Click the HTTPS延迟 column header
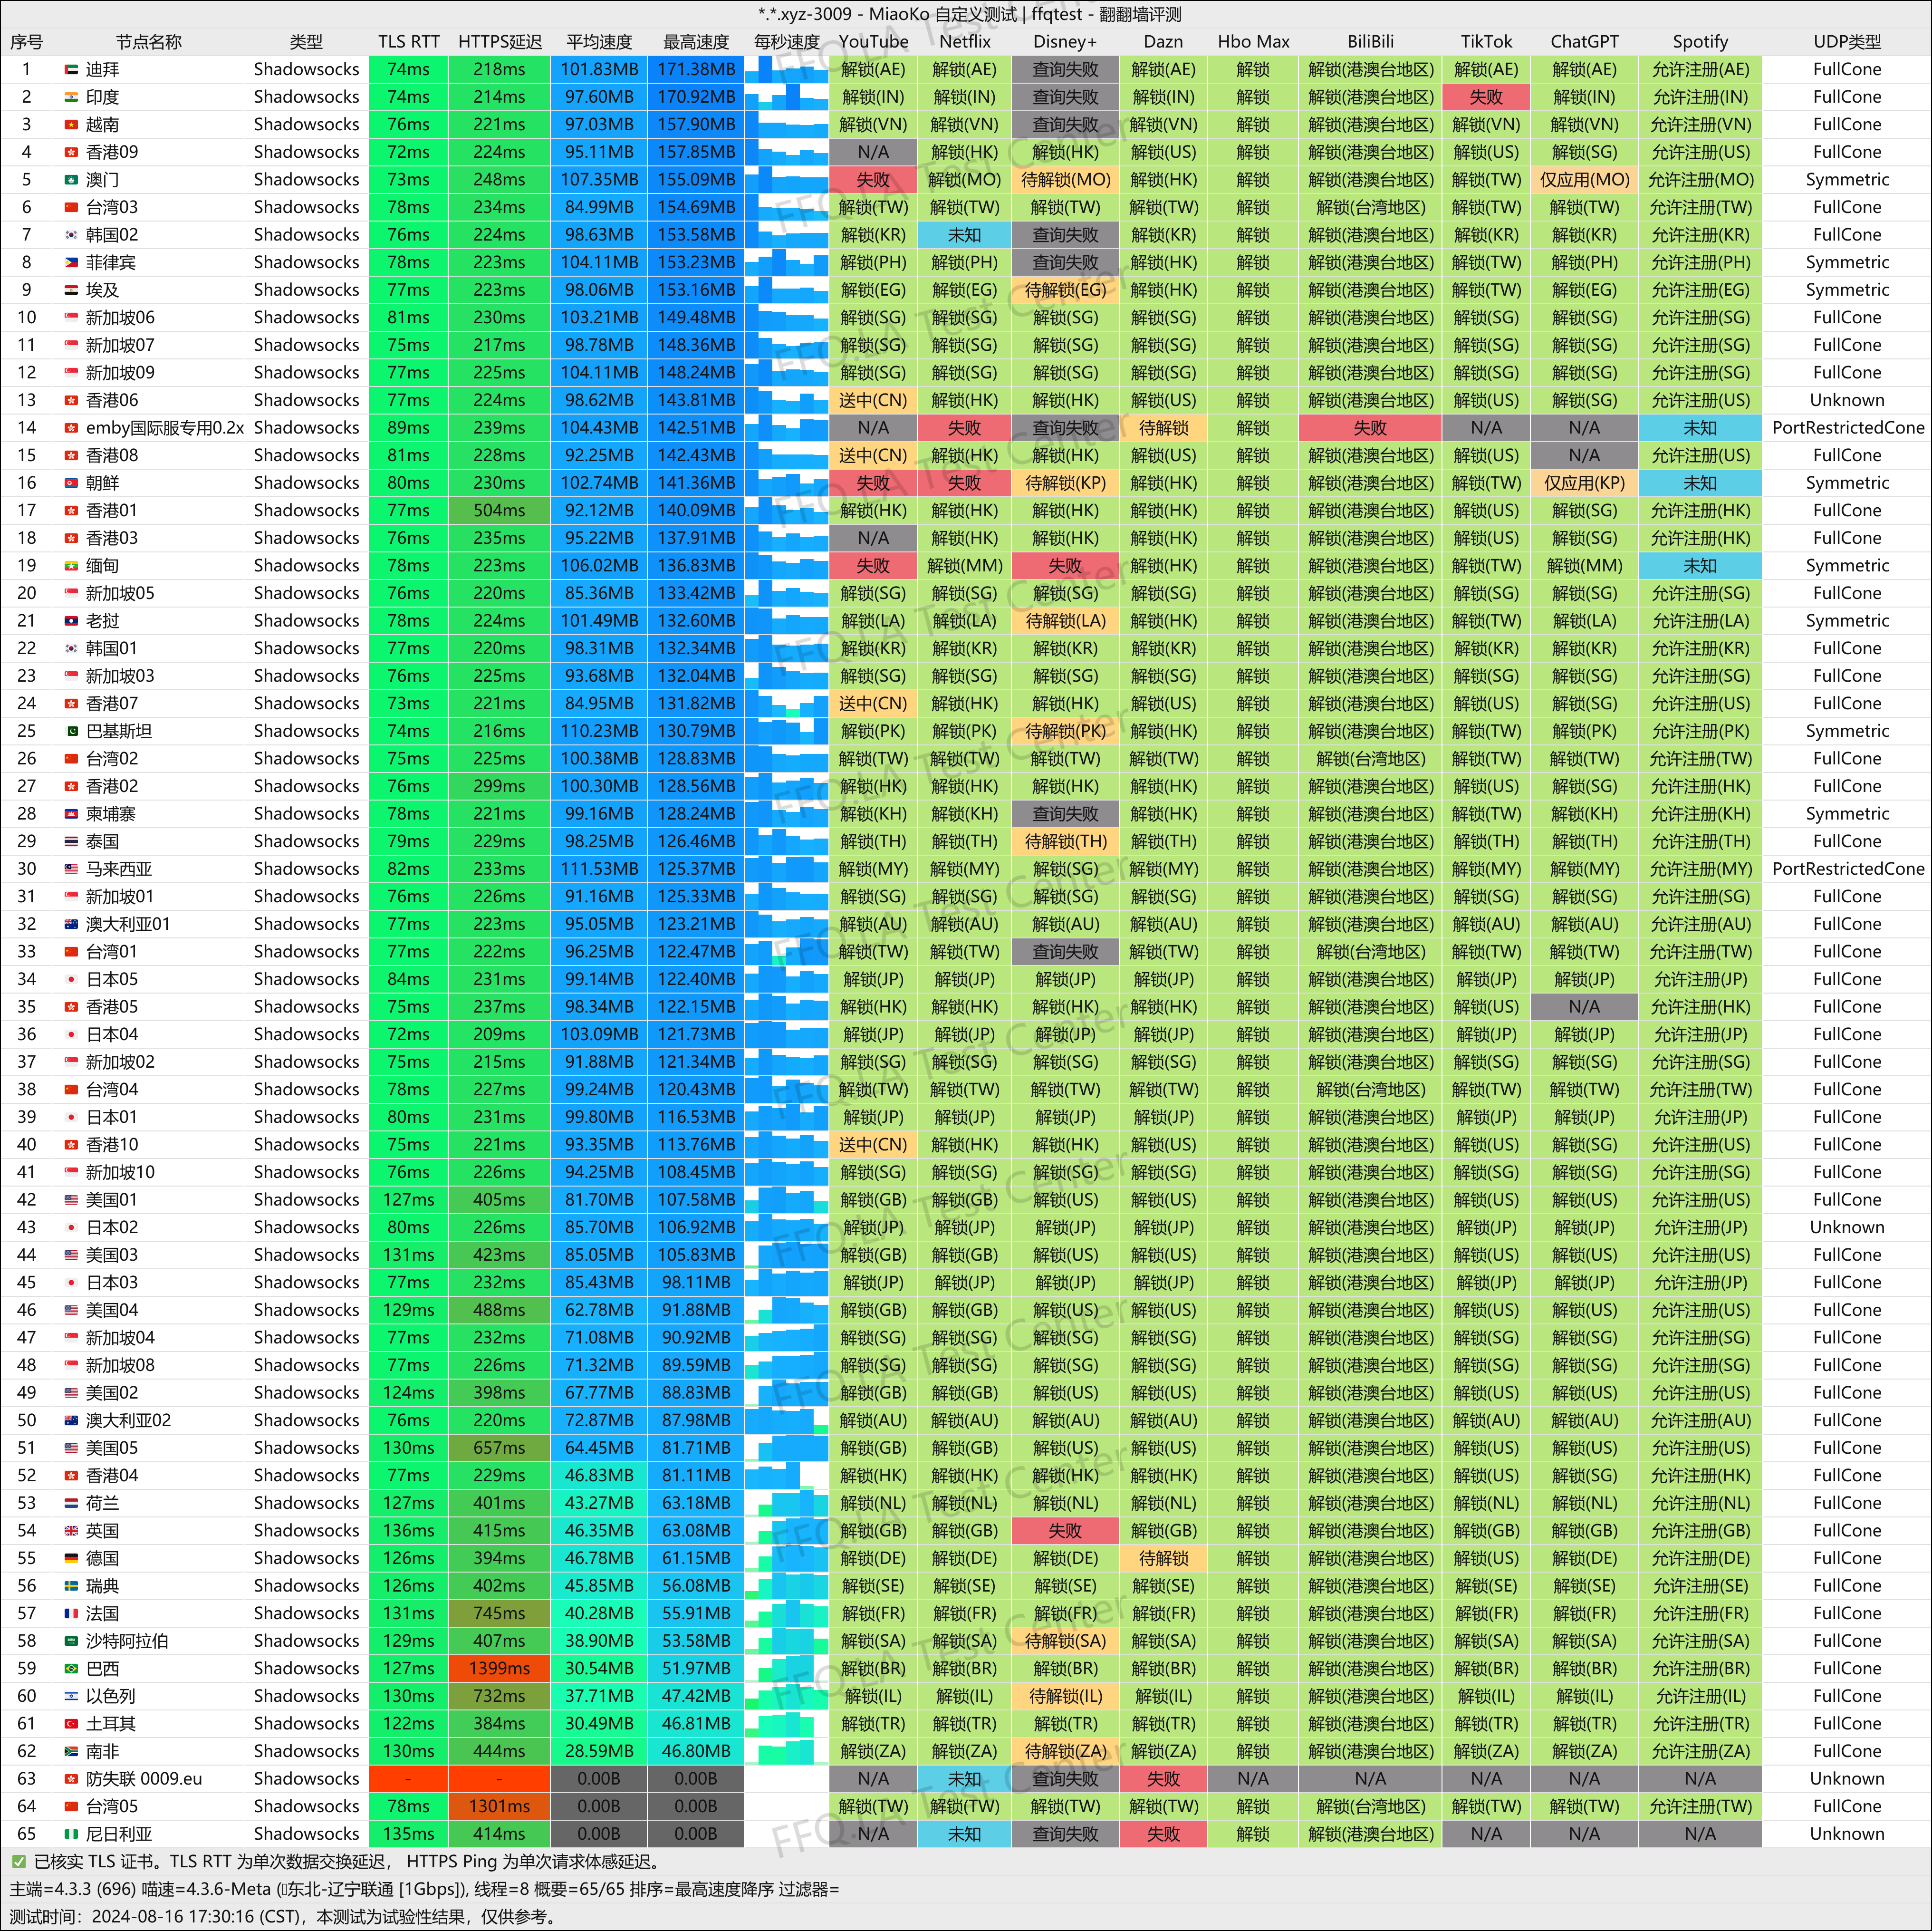1932x1931 pixels. (x=500, y=42)
